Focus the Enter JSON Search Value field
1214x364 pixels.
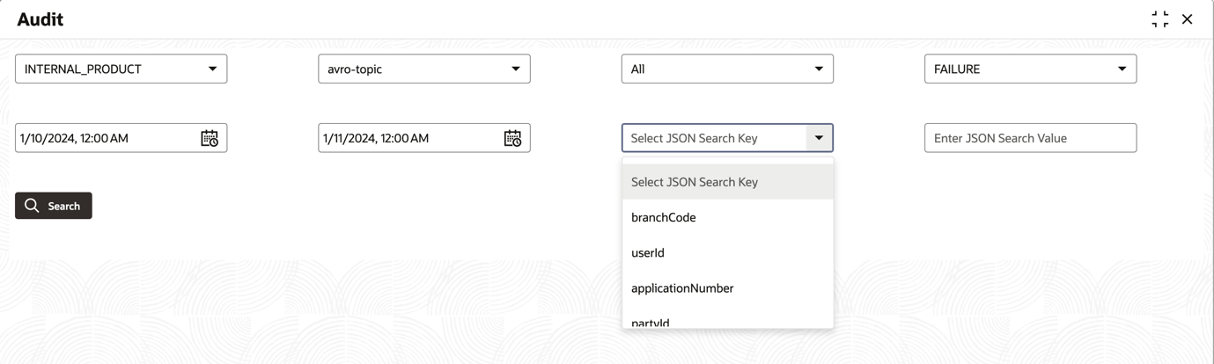[1030, 138]
